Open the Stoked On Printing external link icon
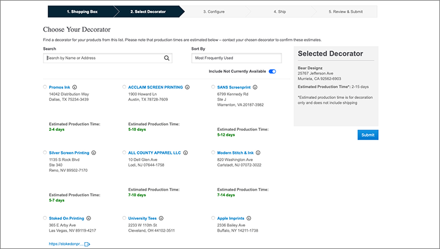 click(x=87, y=245)
